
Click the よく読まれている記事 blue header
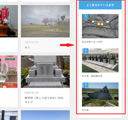click(x=100, y=5)
